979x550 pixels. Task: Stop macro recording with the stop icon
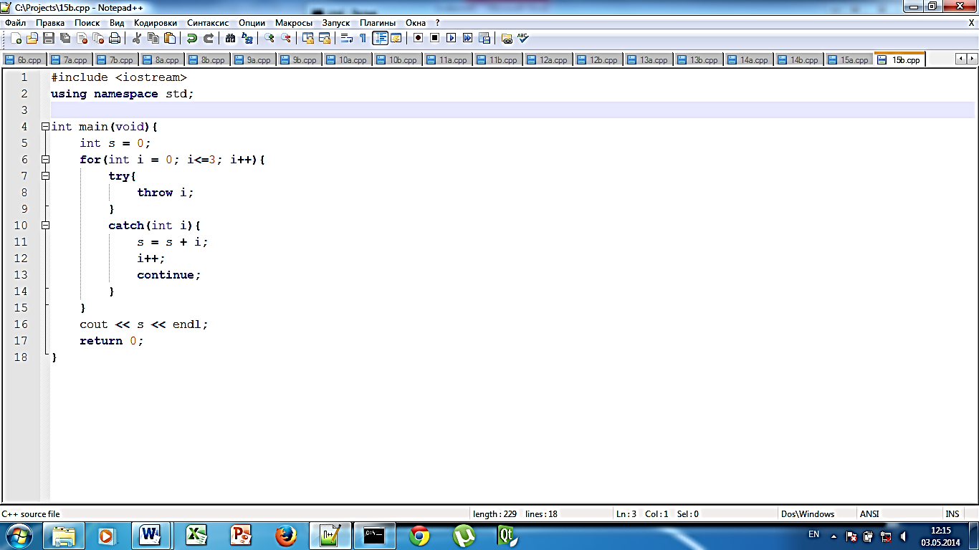(434, 39)
